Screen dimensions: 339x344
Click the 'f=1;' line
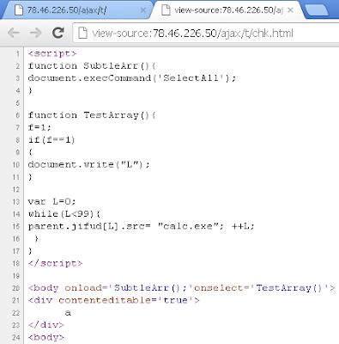(x=39, y=127)
